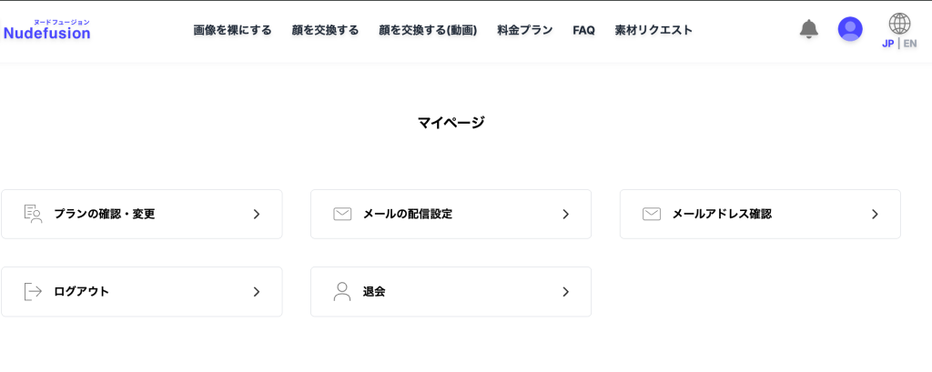Click the blue user profile avatar
This screenshot has width=932, height=372.
850,29
